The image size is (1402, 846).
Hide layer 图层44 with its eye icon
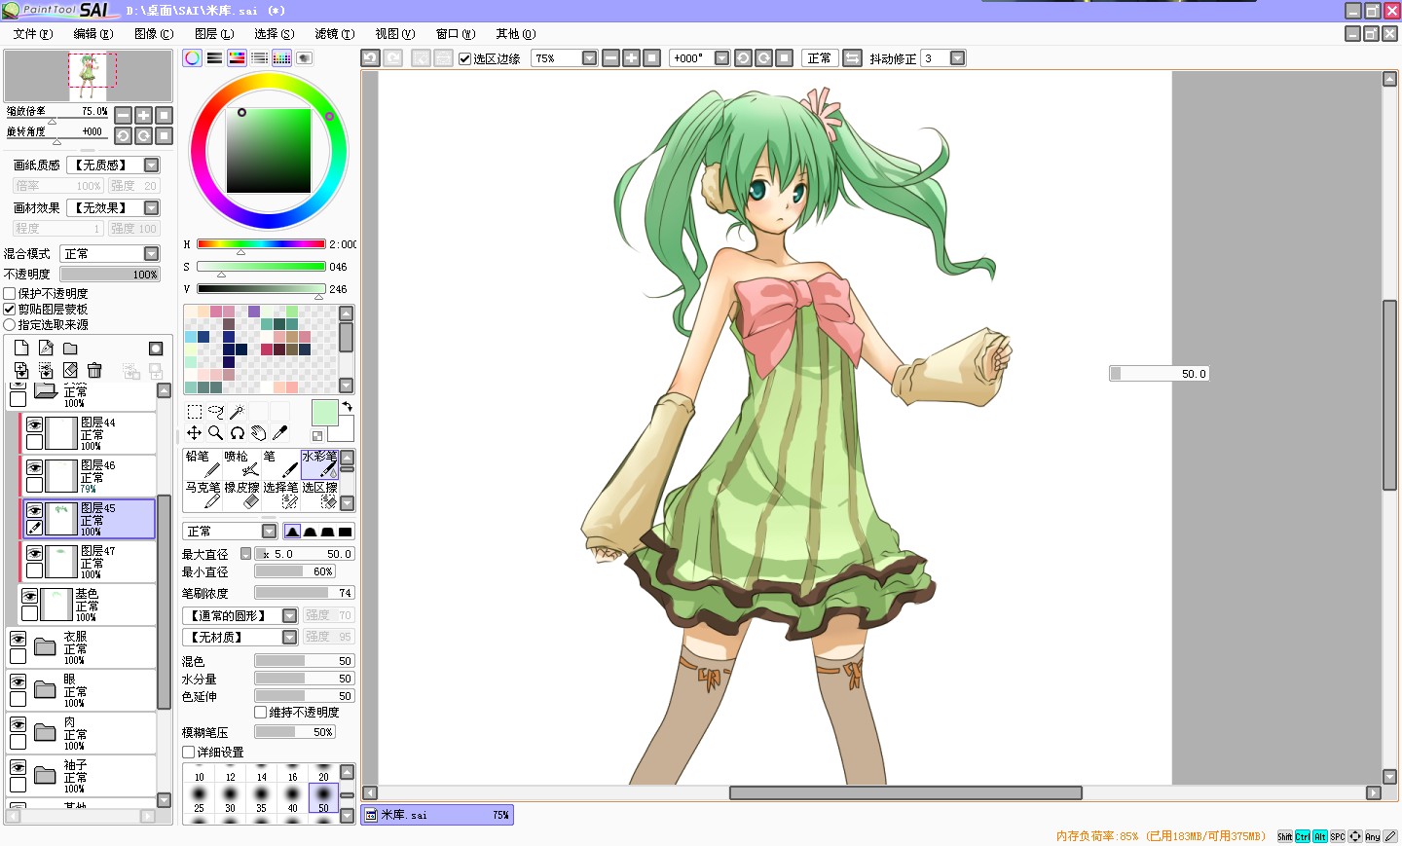[x=34, y=424]
